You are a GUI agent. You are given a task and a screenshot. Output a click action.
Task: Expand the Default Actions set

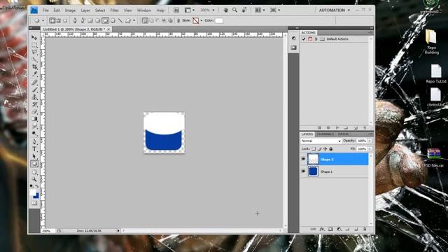pyautogui.click(x=316, y=39)
